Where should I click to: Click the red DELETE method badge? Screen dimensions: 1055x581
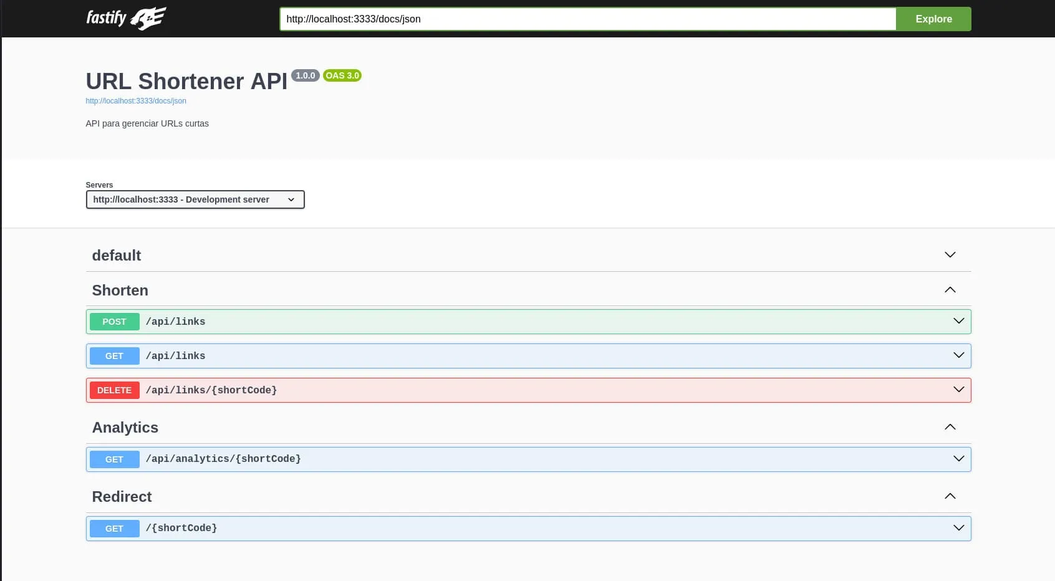(114, 390)
